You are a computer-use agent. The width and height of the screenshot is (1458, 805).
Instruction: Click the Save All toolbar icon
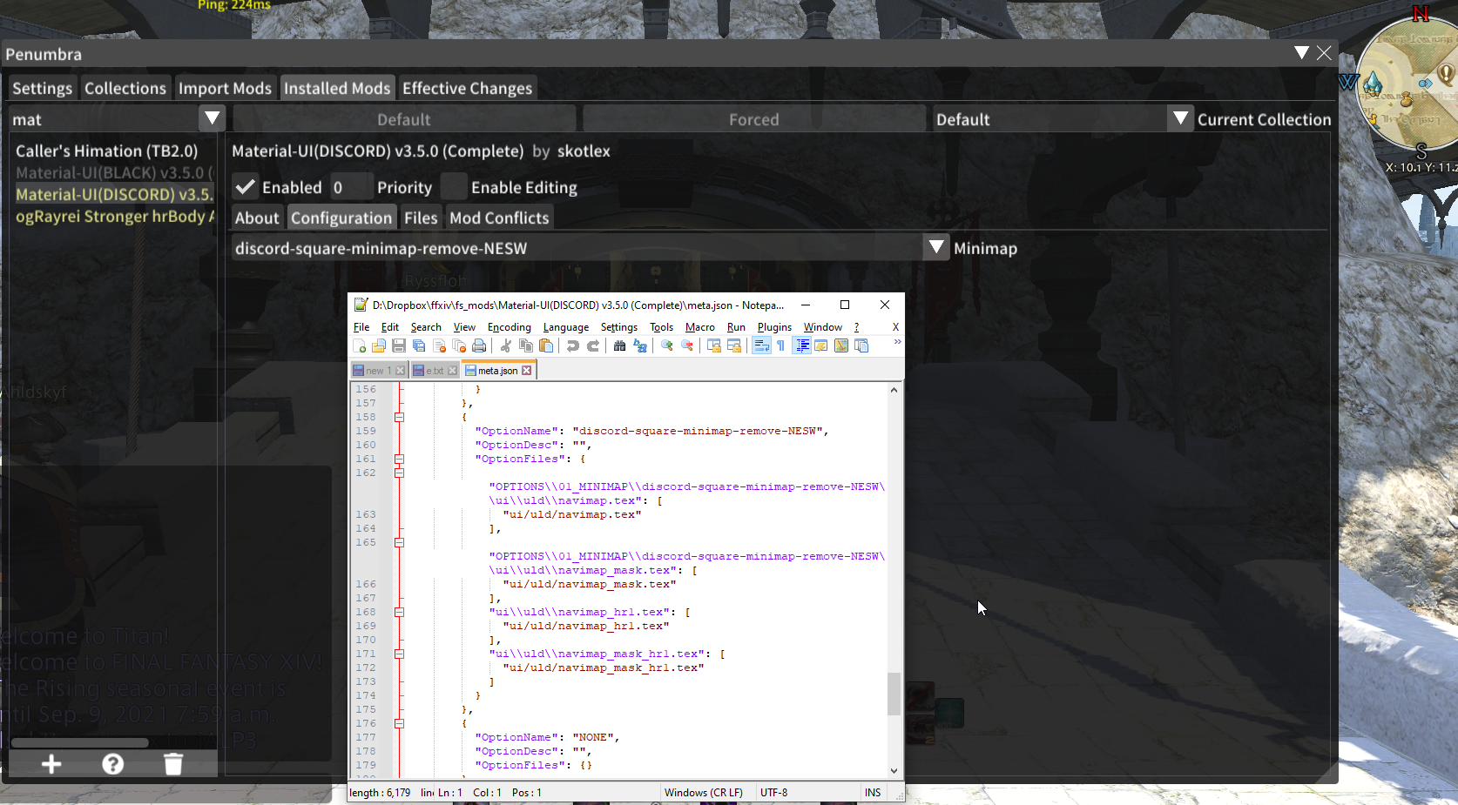417,345
